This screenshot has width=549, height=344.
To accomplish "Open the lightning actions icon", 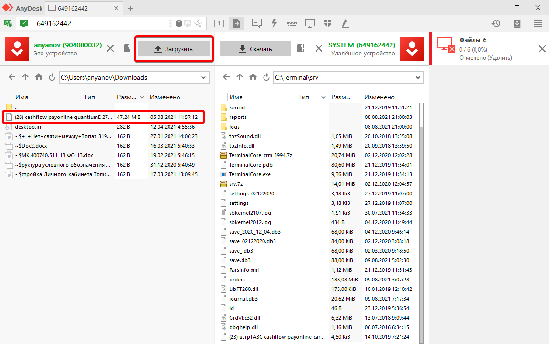I will (274, 23).
